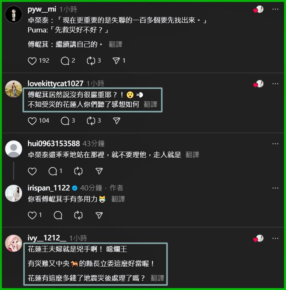Translate irispan_1122's reply with 翻譯

[x=118, y=199]
